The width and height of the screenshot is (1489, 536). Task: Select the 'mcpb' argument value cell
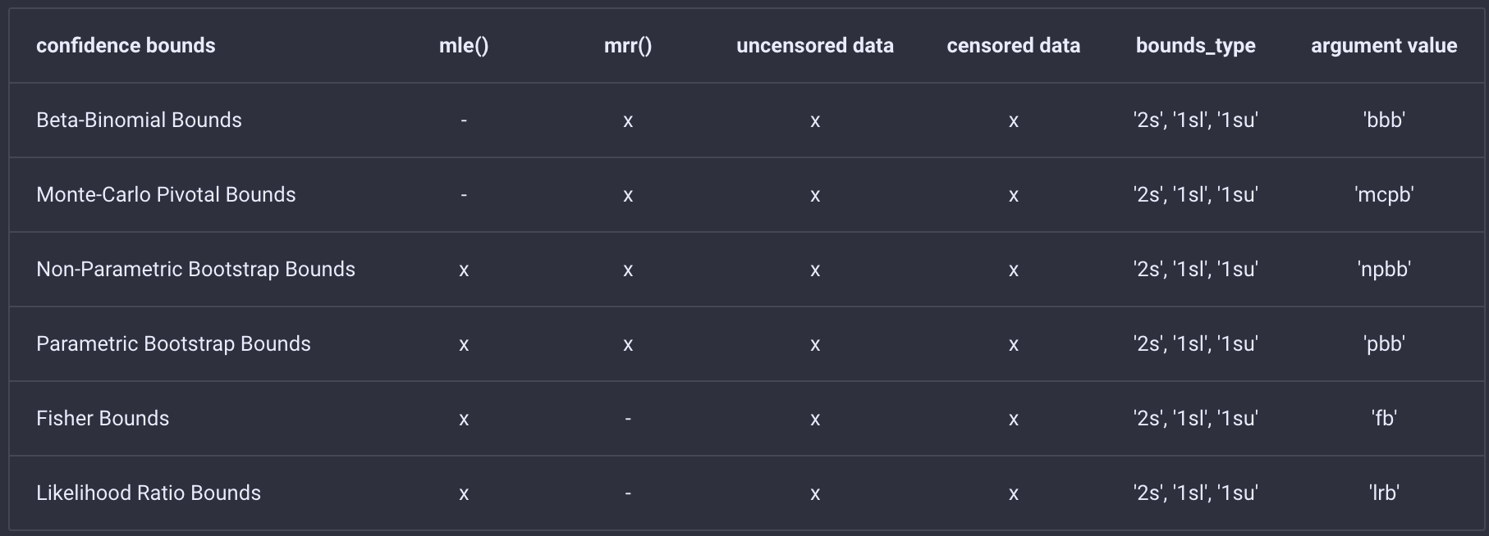[x=1384, y=195]
